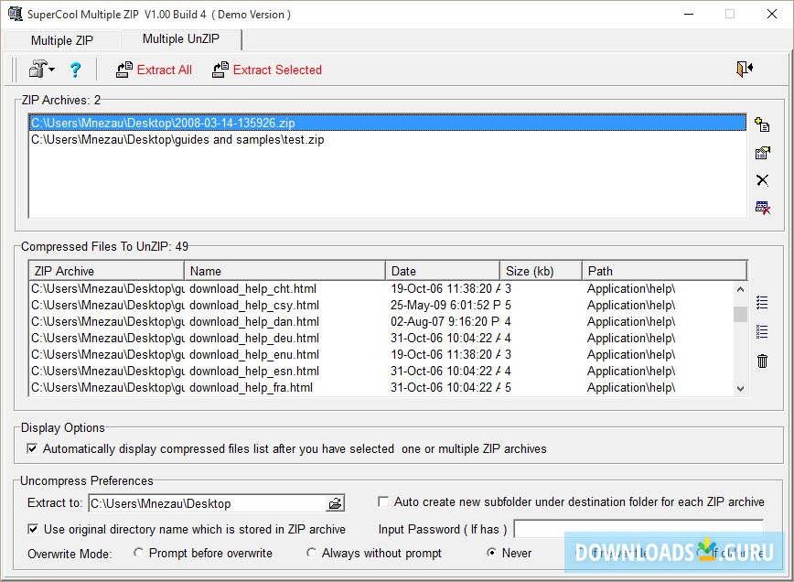Click the Input Password field
This screenshot has width=794, height=582.
click(x=638, y=529)
